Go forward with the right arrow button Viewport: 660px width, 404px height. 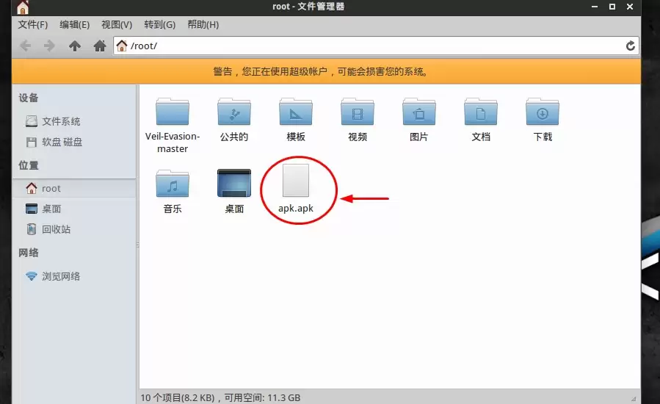[49, 46]
